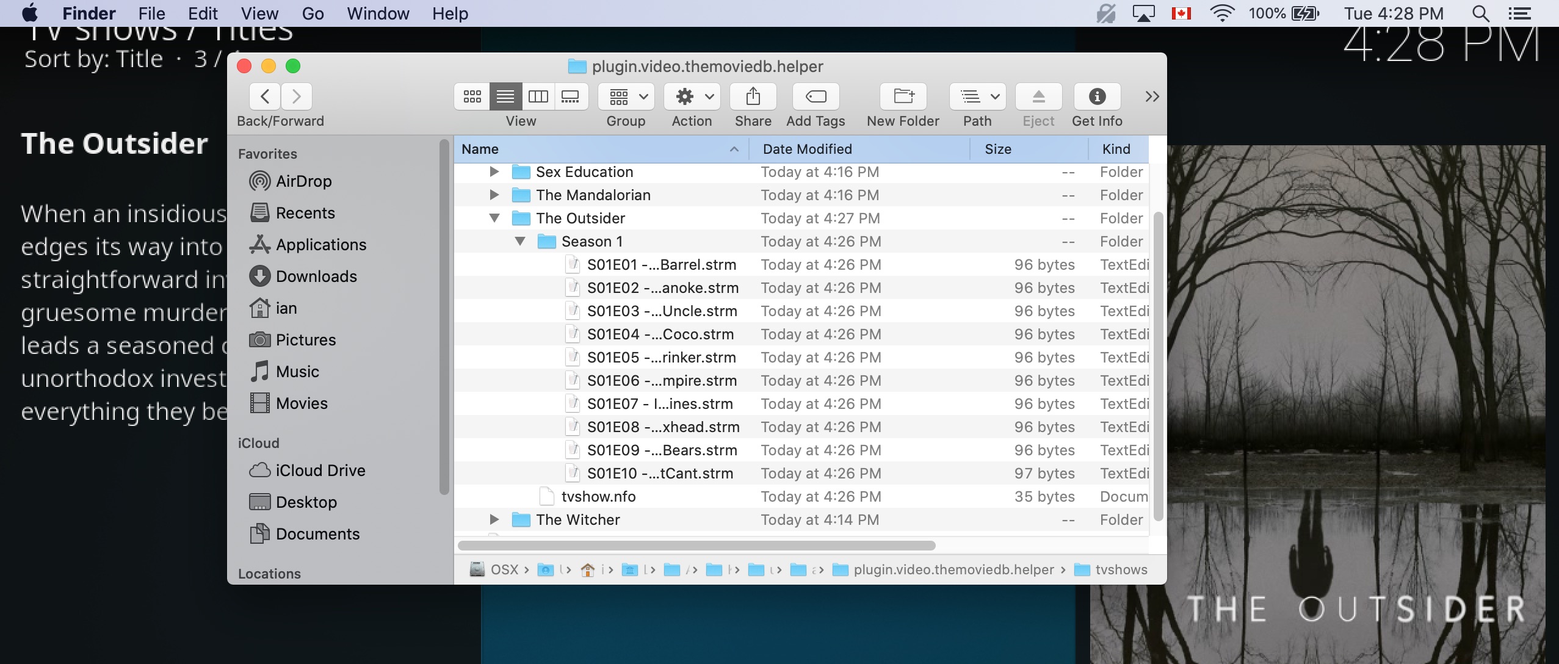Open the Edit menu

click(203, 13)
